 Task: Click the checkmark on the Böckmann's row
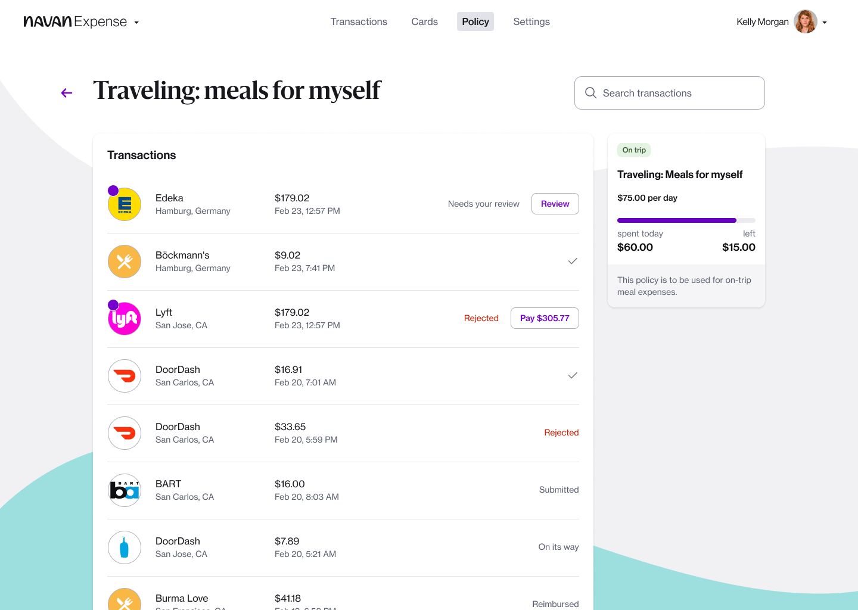pos(573,261)
